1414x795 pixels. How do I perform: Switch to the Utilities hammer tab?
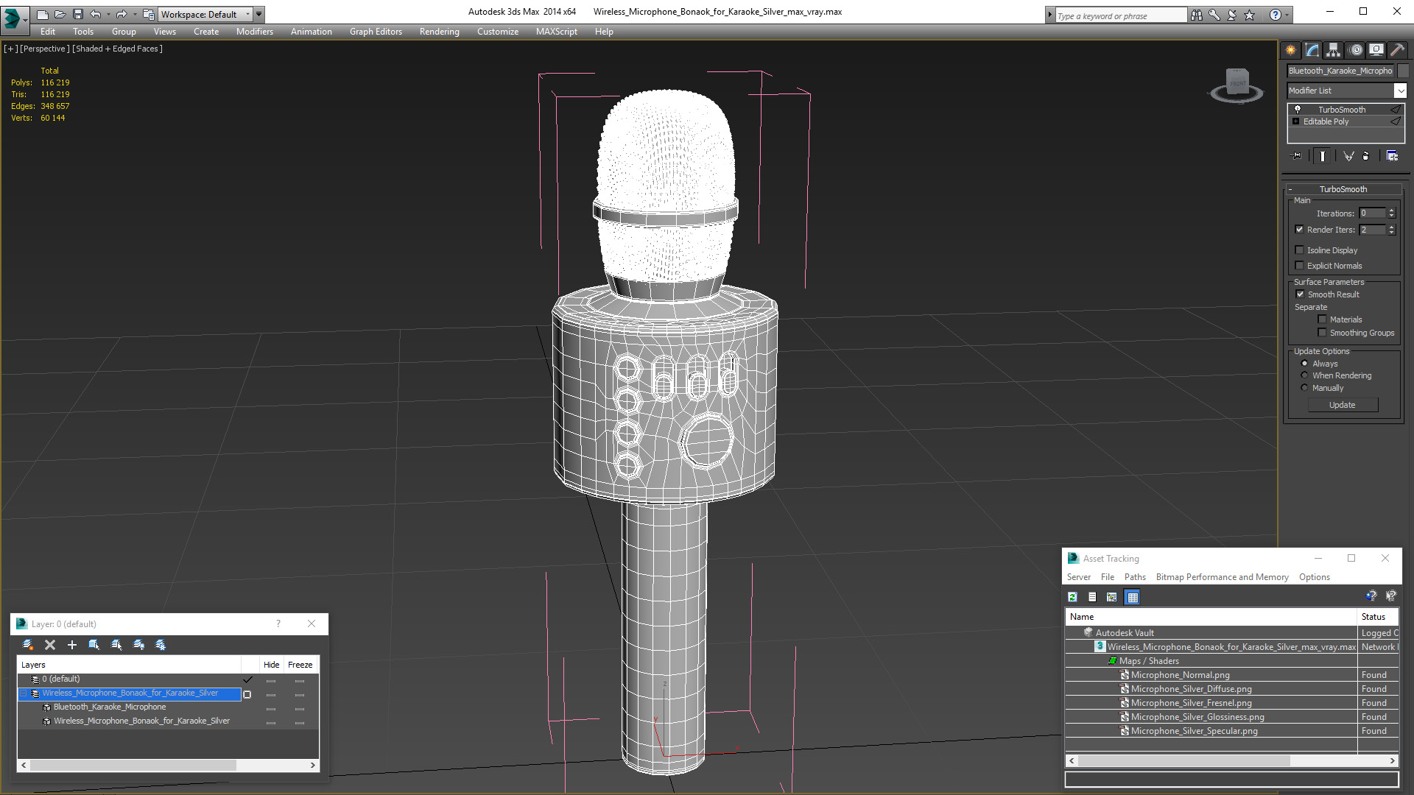(1397, 50)
